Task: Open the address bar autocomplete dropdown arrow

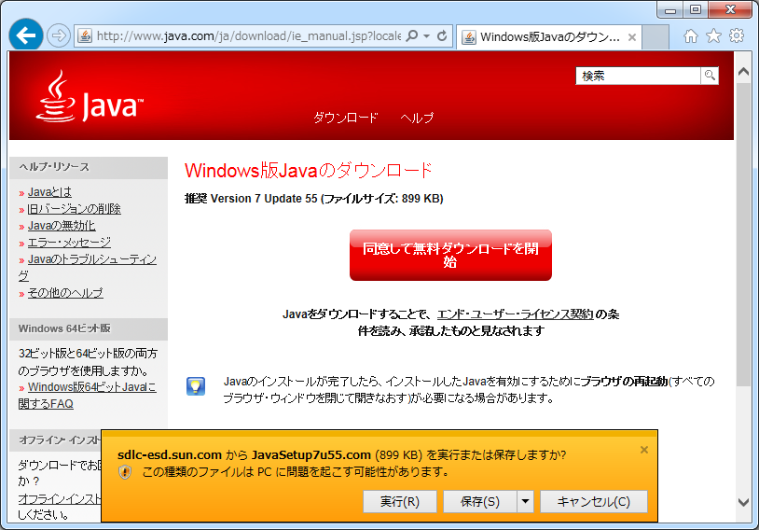Action: pos(426,36)
